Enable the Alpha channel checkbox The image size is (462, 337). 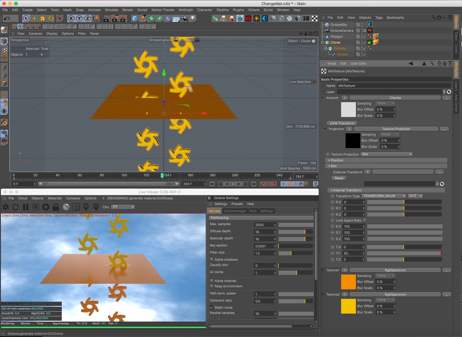(212, 281)
